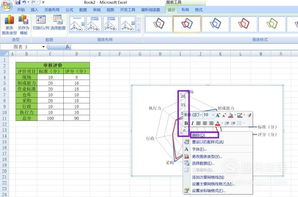
Task: Click 切换行/列 in the data group
Action: (41, 23)
